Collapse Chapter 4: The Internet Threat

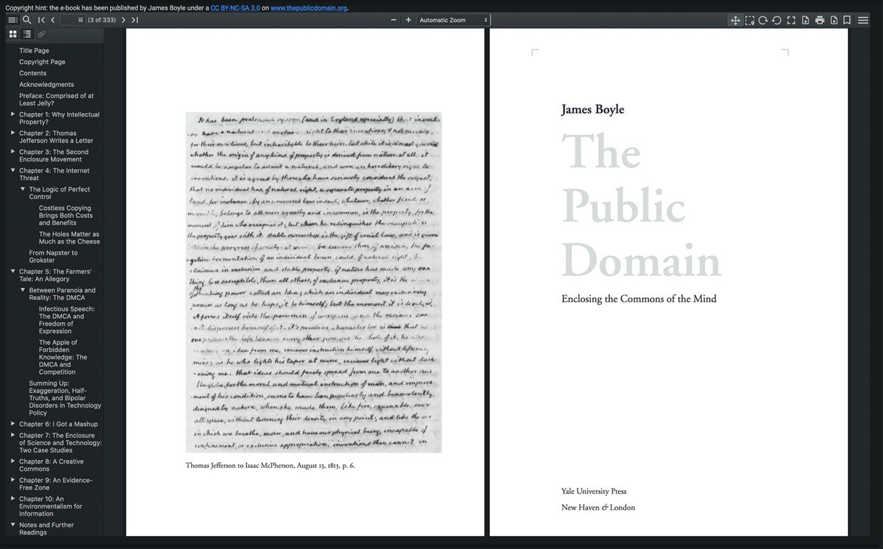point(13,170)
